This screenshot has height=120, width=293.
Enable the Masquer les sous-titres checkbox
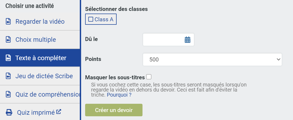pyautogui.click(x=149, y=77)
